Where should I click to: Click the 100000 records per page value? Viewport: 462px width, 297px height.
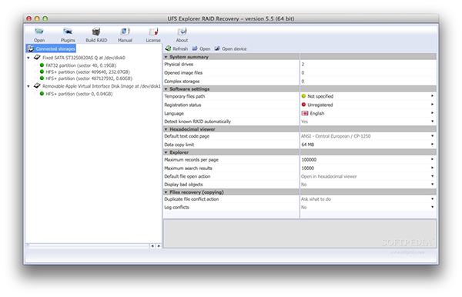[309, 159]
